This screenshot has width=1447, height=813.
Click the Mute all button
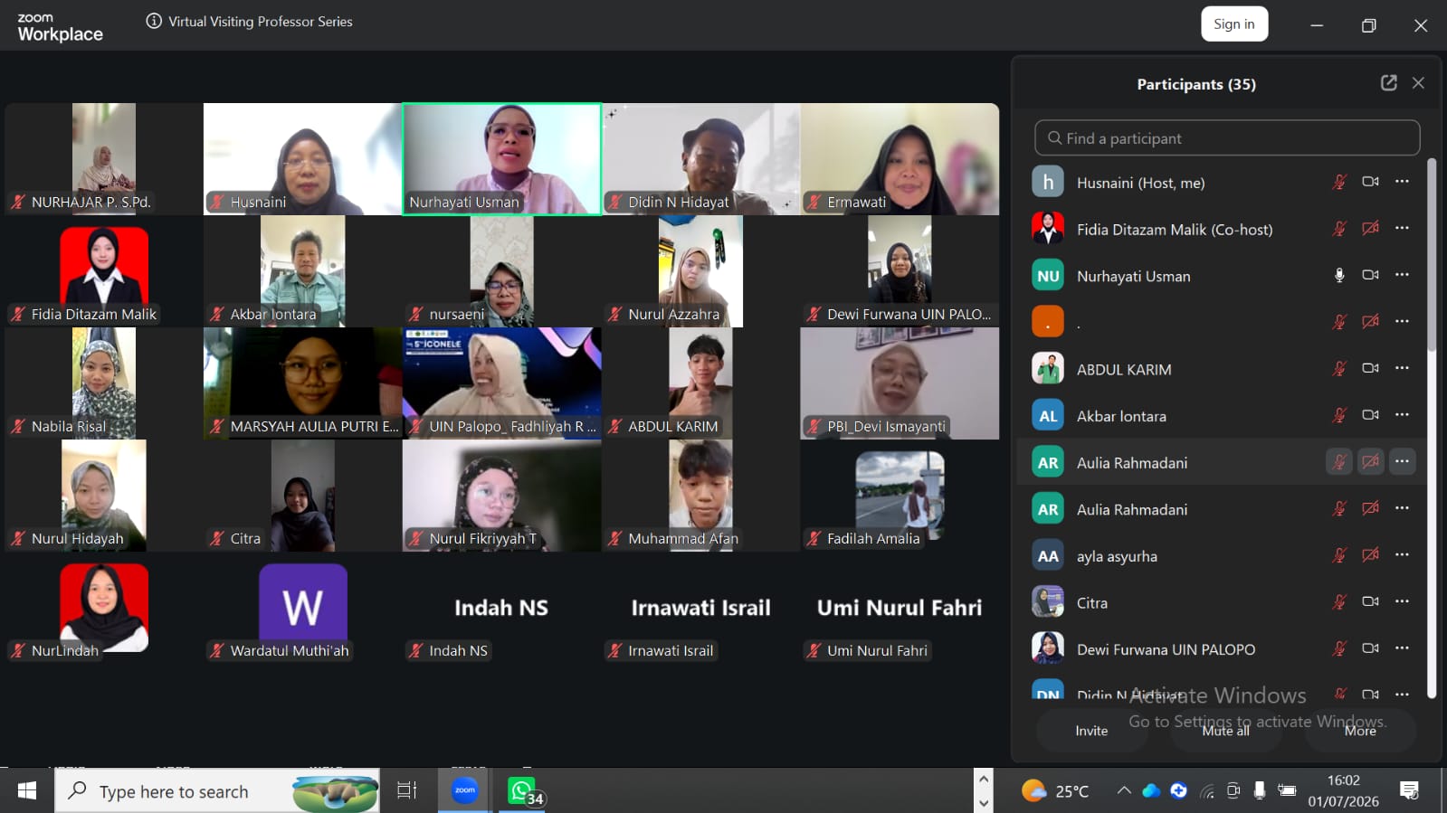1225,731
